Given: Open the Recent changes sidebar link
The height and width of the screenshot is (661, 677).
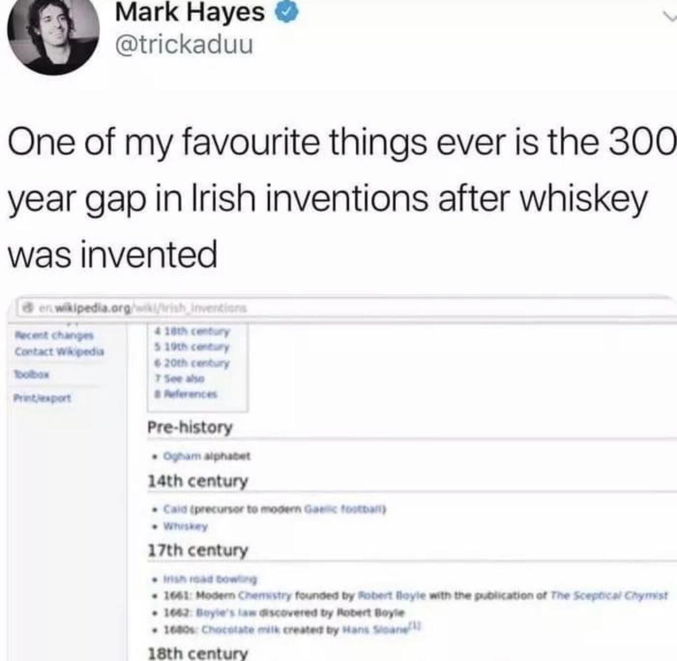Looking at the screenshot, I should click(x=55, y=335).
